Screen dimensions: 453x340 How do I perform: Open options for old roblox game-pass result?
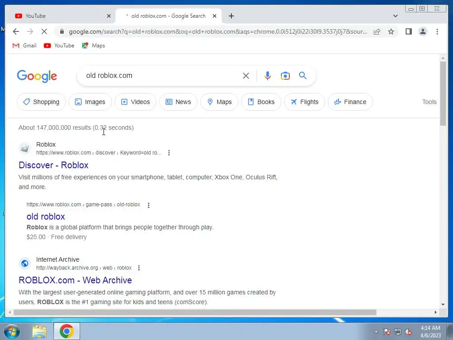pyautogui.click(x=149, y=205)
